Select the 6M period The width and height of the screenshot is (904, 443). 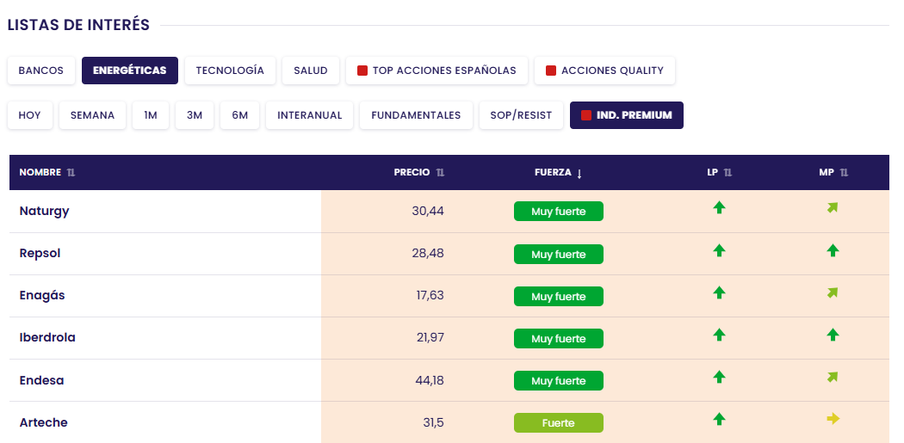point(240,115)
